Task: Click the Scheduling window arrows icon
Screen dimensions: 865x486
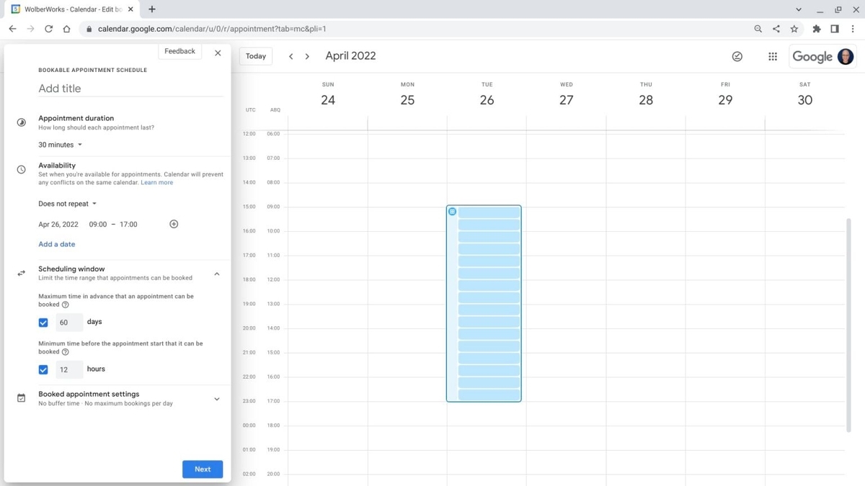Action: (x=21, y=273)
